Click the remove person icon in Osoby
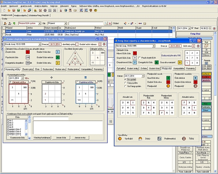The width and height of the screenshot is (218, 174). 10,23
